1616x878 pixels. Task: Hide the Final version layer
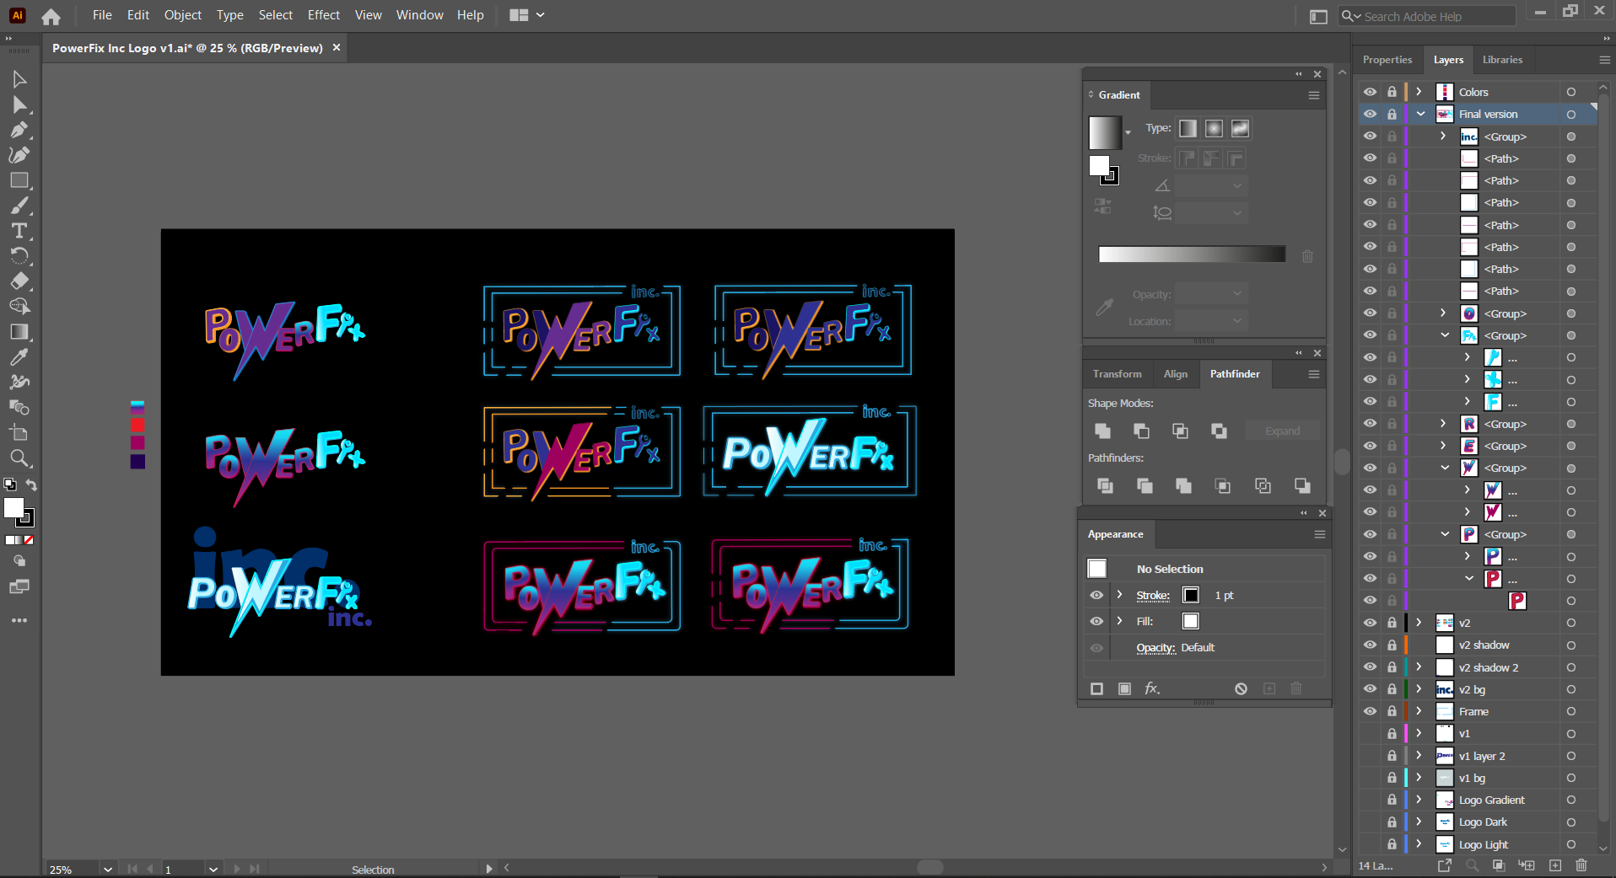click(1370, 114)
